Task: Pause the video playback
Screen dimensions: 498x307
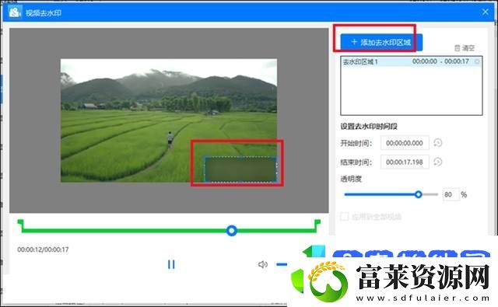Action: point(171,264)
